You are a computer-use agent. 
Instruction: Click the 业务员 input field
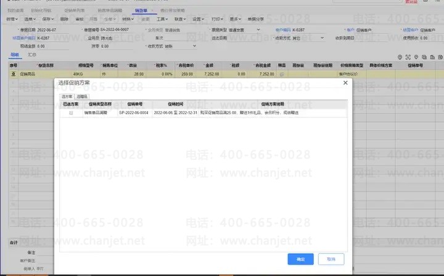[117, 38]
